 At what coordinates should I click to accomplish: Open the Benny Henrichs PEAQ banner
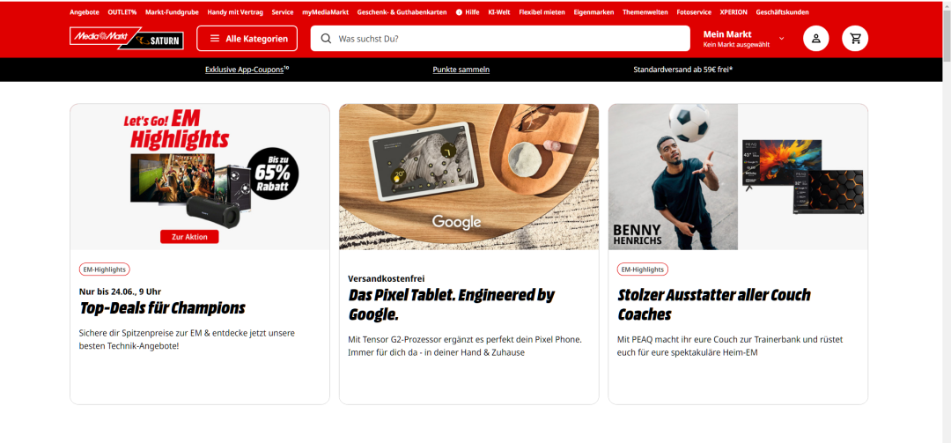click(x=738, y=177)
